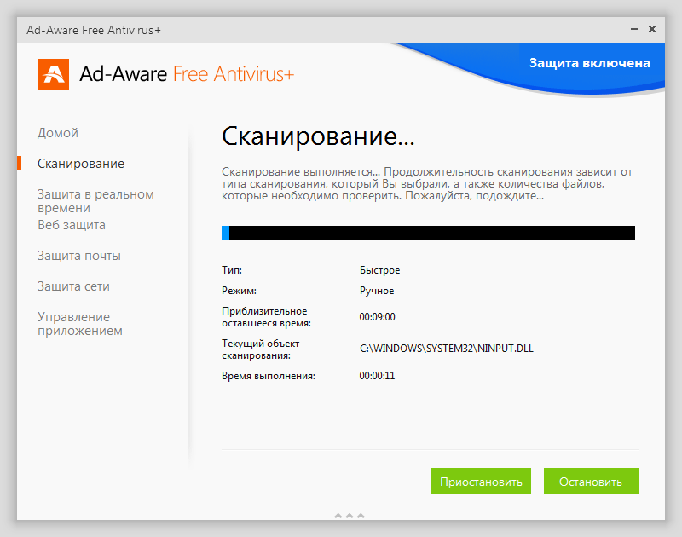
Task: Switch to Защита почты
Action: 79,256
